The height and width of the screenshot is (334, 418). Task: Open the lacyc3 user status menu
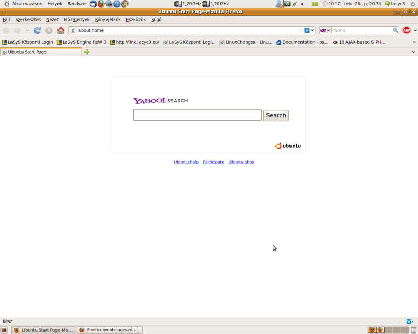point(395,4)
